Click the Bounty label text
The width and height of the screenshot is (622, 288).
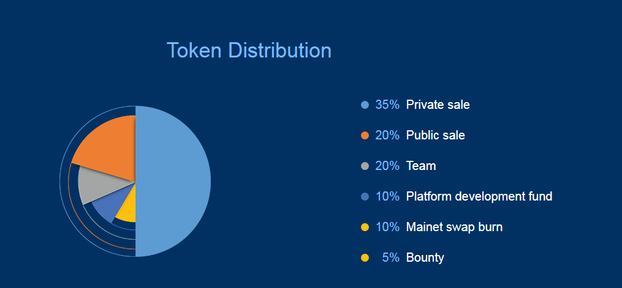pos(425,257)
